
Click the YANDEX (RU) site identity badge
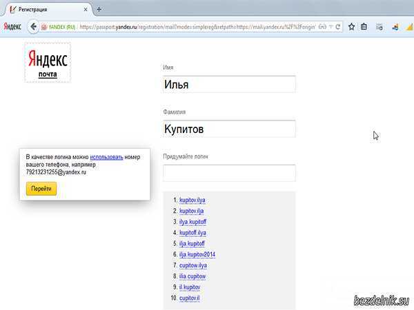[x=59, y=27]
